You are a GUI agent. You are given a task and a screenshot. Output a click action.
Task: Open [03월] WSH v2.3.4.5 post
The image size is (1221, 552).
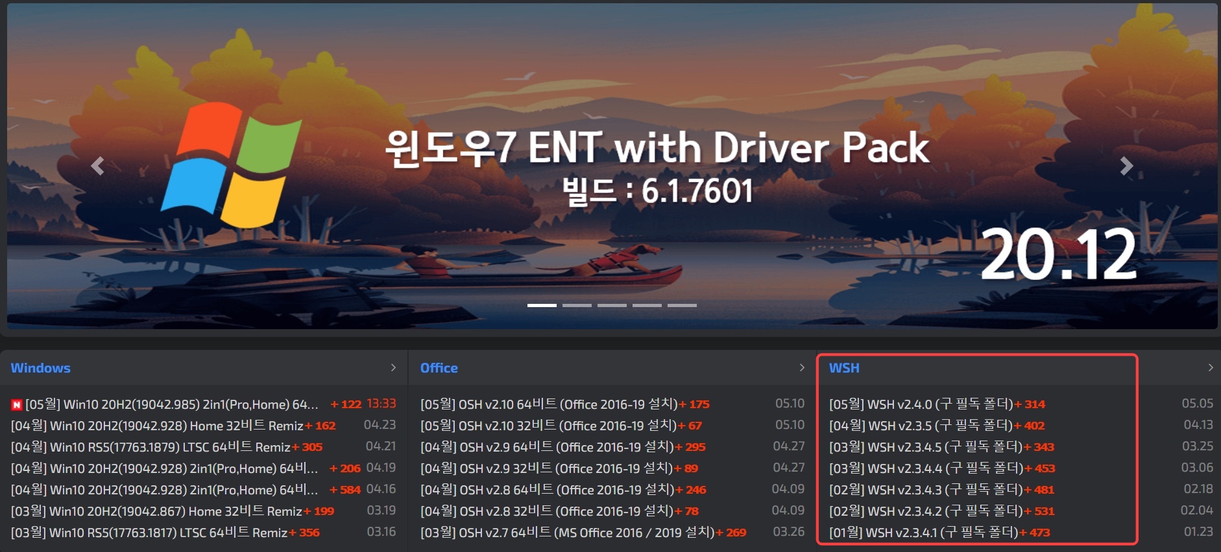926,447
